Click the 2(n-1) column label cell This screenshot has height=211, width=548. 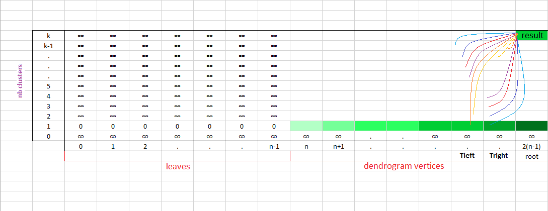point(531,146)
